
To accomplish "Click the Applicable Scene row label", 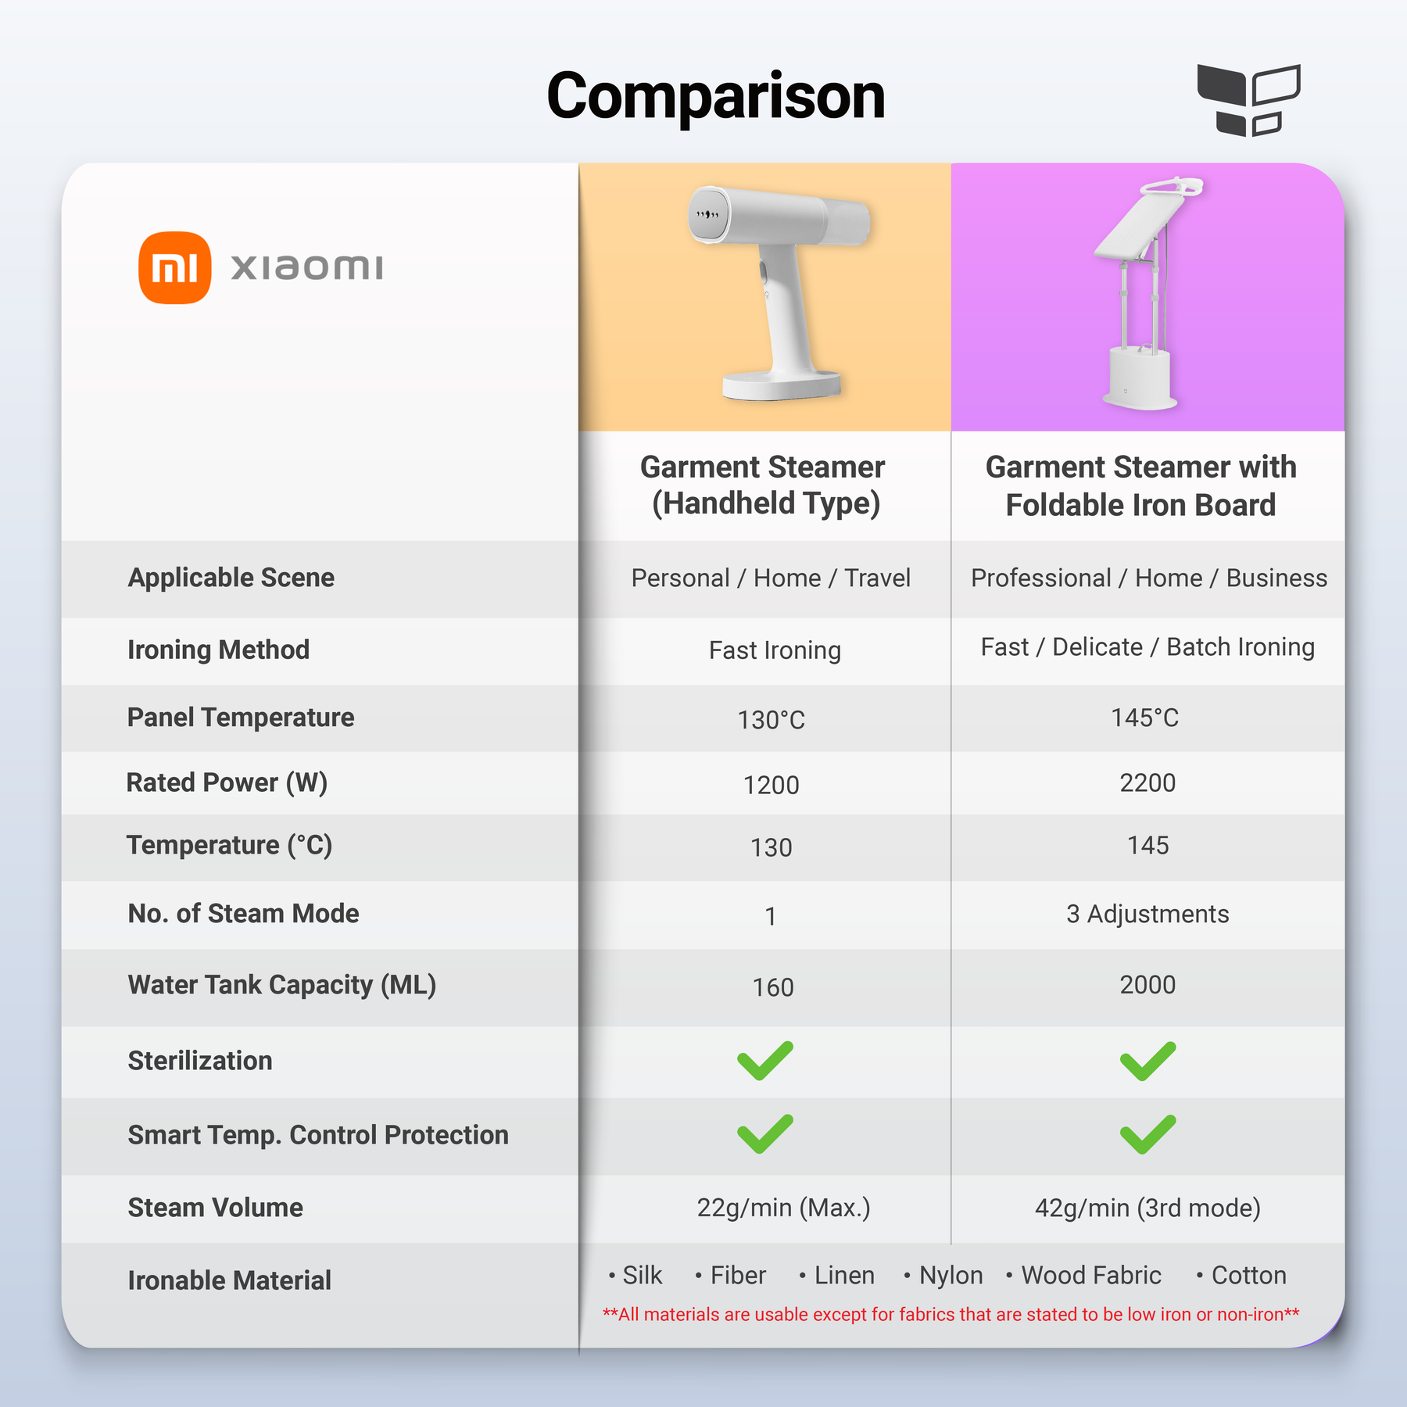I will (x=231, y=578).
